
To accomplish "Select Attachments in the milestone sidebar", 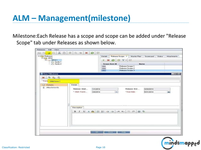I will click(52, 88).
